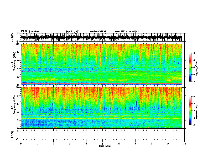
Task: Click the '-5' tick on ch.2 colorbar
Action: click(x=194, y=111)
